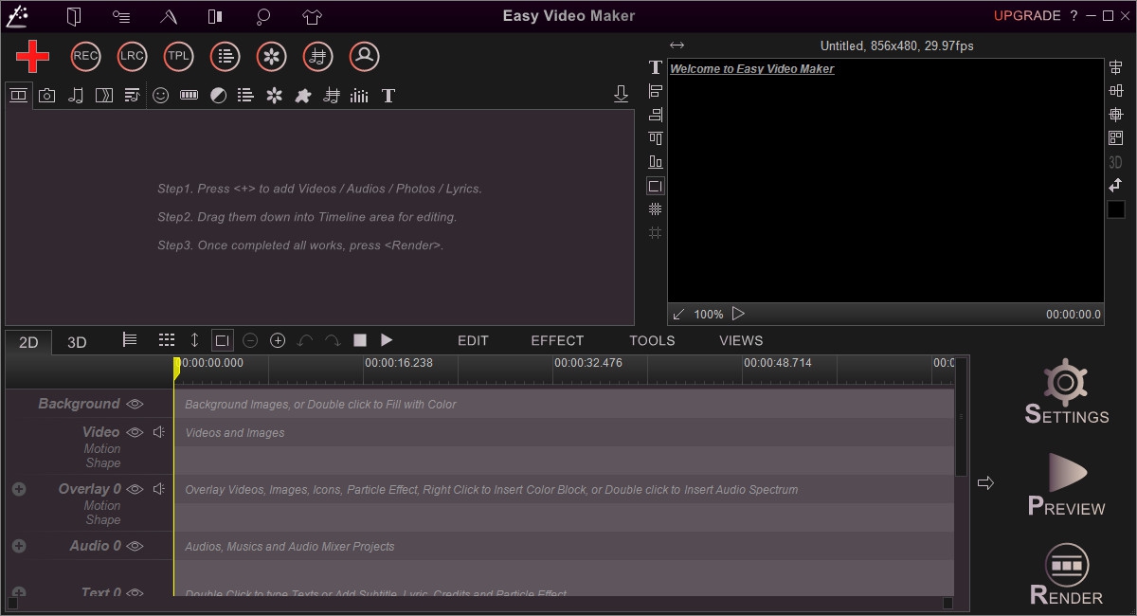Click the T text tool beside preview
The height and width of the screenshot is (616, 1137).
[x=655, y=67]
